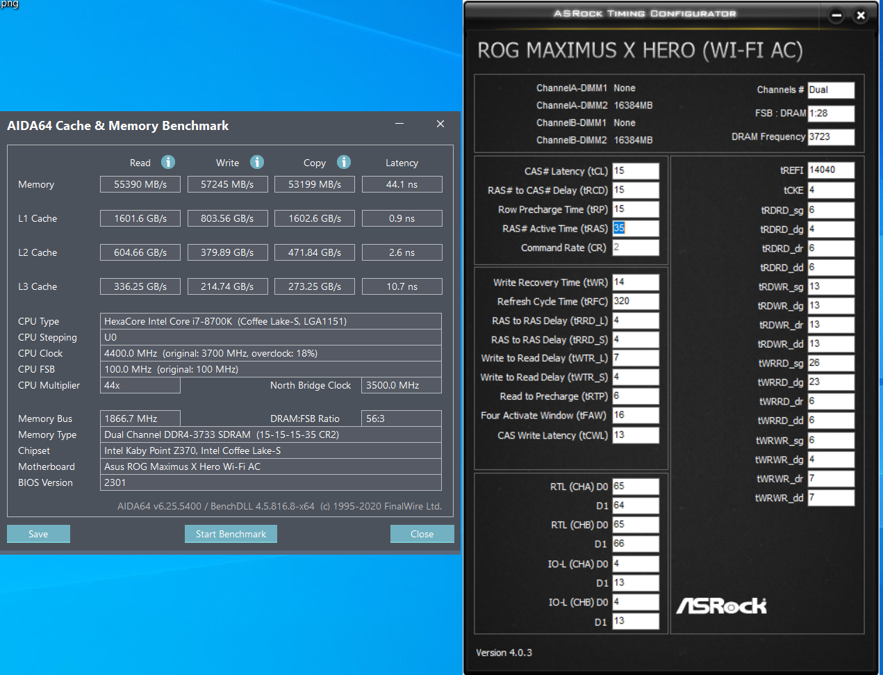Click the Four Activate Window (tFAW) field

[x=636, y=415]
